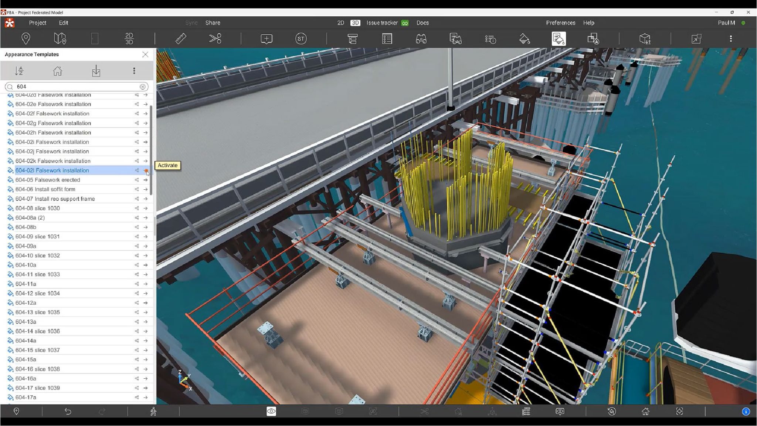757x426 pixels.
Task: Click the paint bucket colour tool
Action: [525, 39]
